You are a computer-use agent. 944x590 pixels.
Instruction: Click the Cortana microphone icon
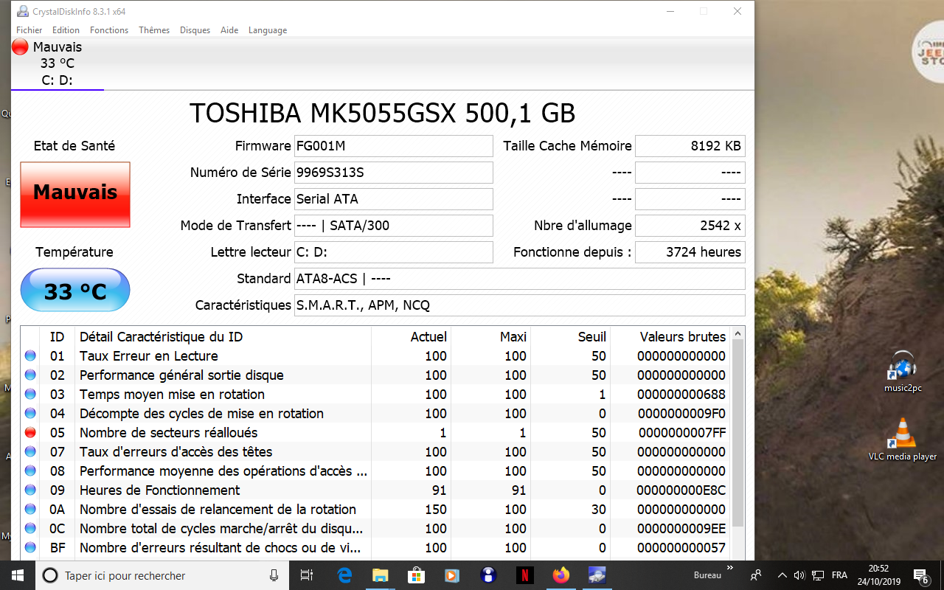click(274, 575)
